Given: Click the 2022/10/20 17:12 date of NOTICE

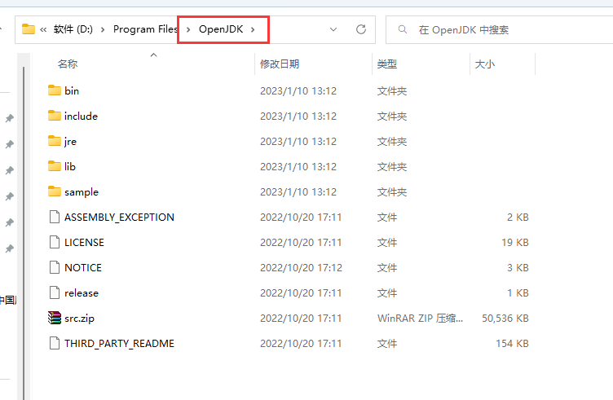Looking at the screenshot, I should (301, 267).
